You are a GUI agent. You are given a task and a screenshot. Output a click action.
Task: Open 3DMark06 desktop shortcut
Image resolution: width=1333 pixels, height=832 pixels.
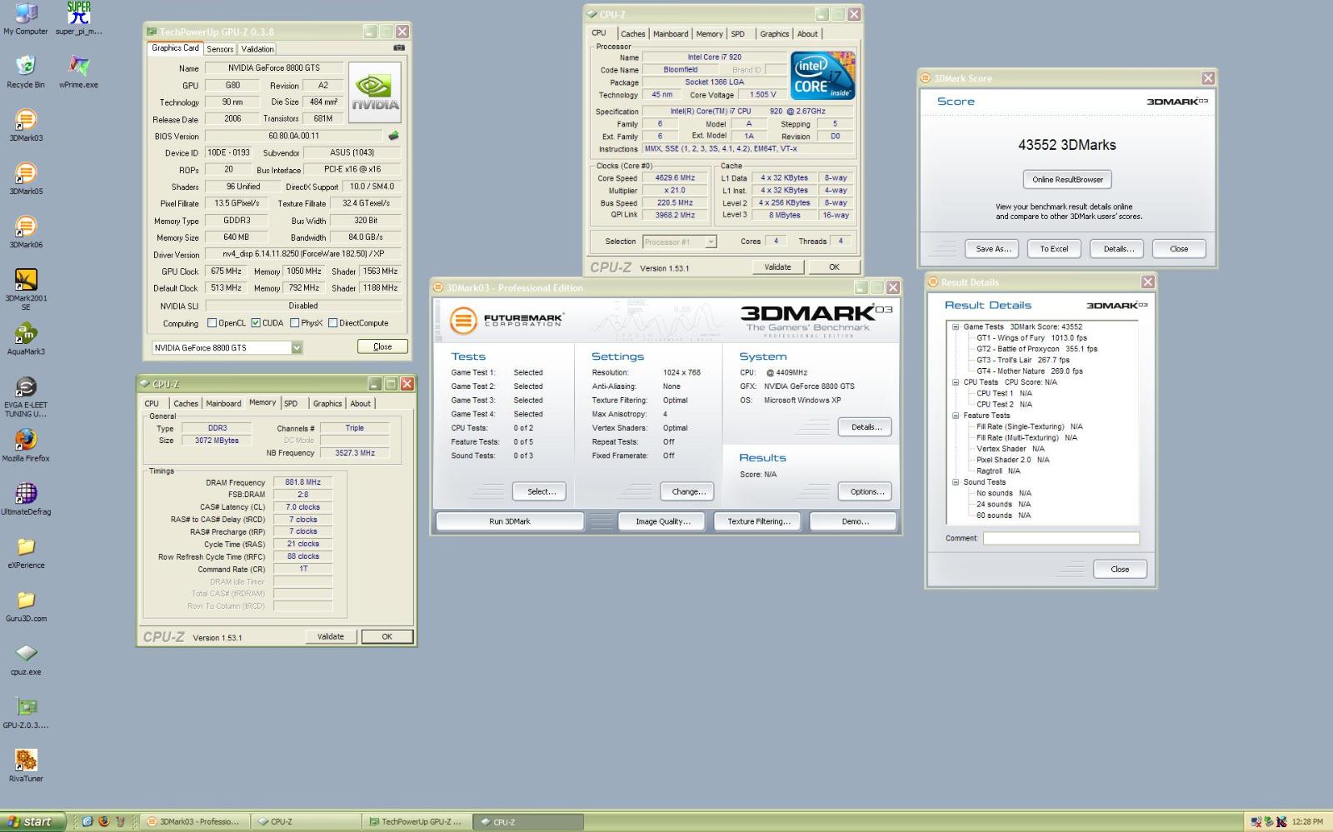click(26, 232)
